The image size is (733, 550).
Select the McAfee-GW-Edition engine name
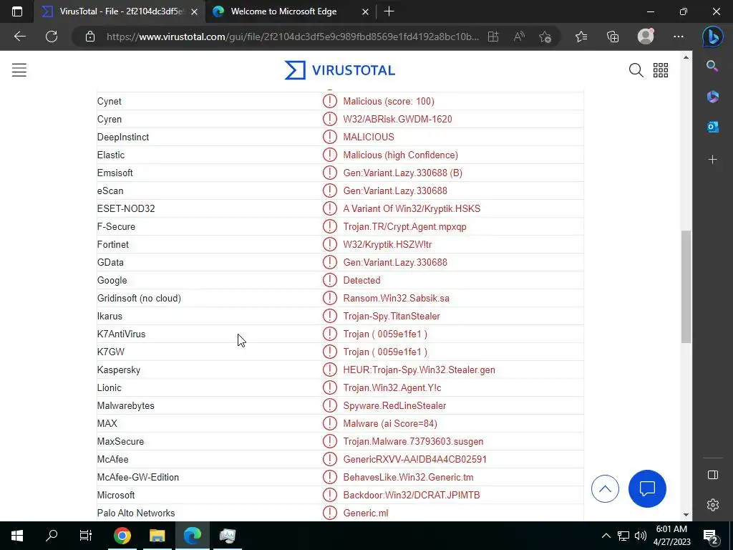click(138, 477)
